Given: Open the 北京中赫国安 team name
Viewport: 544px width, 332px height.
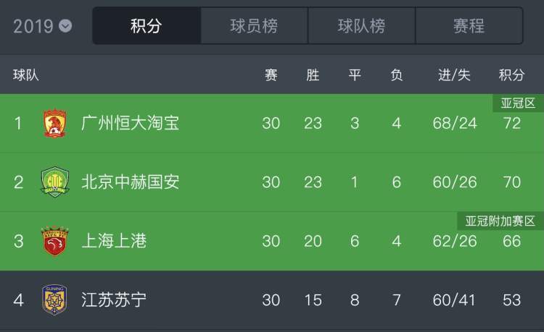Looking at the screenshot, I should point(130,182).
